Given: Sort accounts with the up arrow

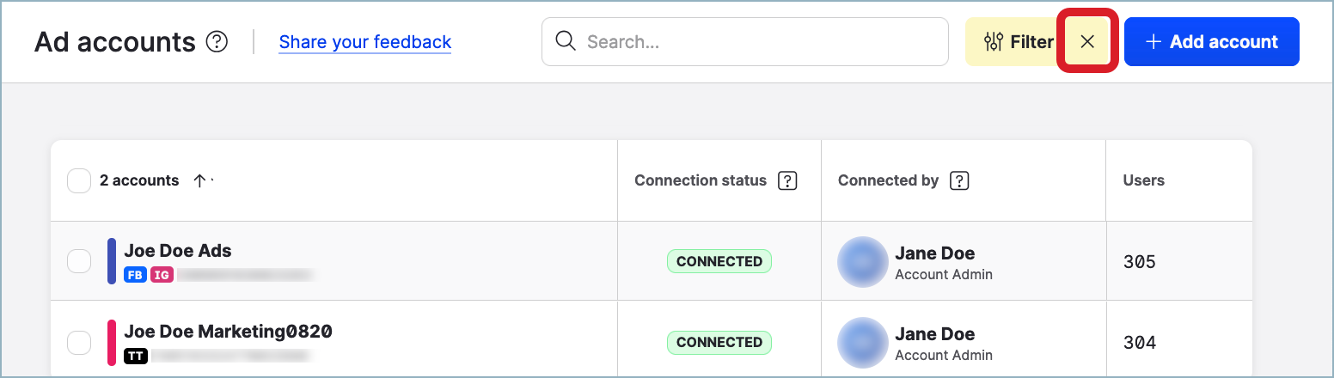Looking at the screenshot, I should point(199,180).
